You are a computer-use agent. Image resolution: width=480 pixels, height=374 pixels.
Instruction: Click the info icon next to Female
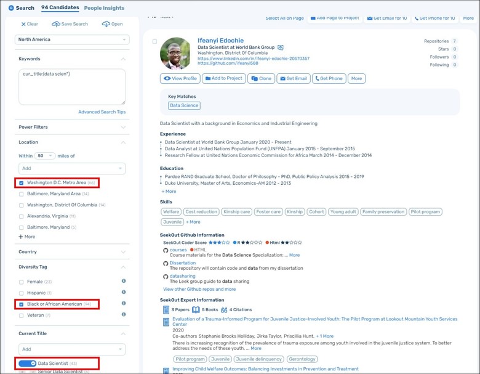pos(124,281)
